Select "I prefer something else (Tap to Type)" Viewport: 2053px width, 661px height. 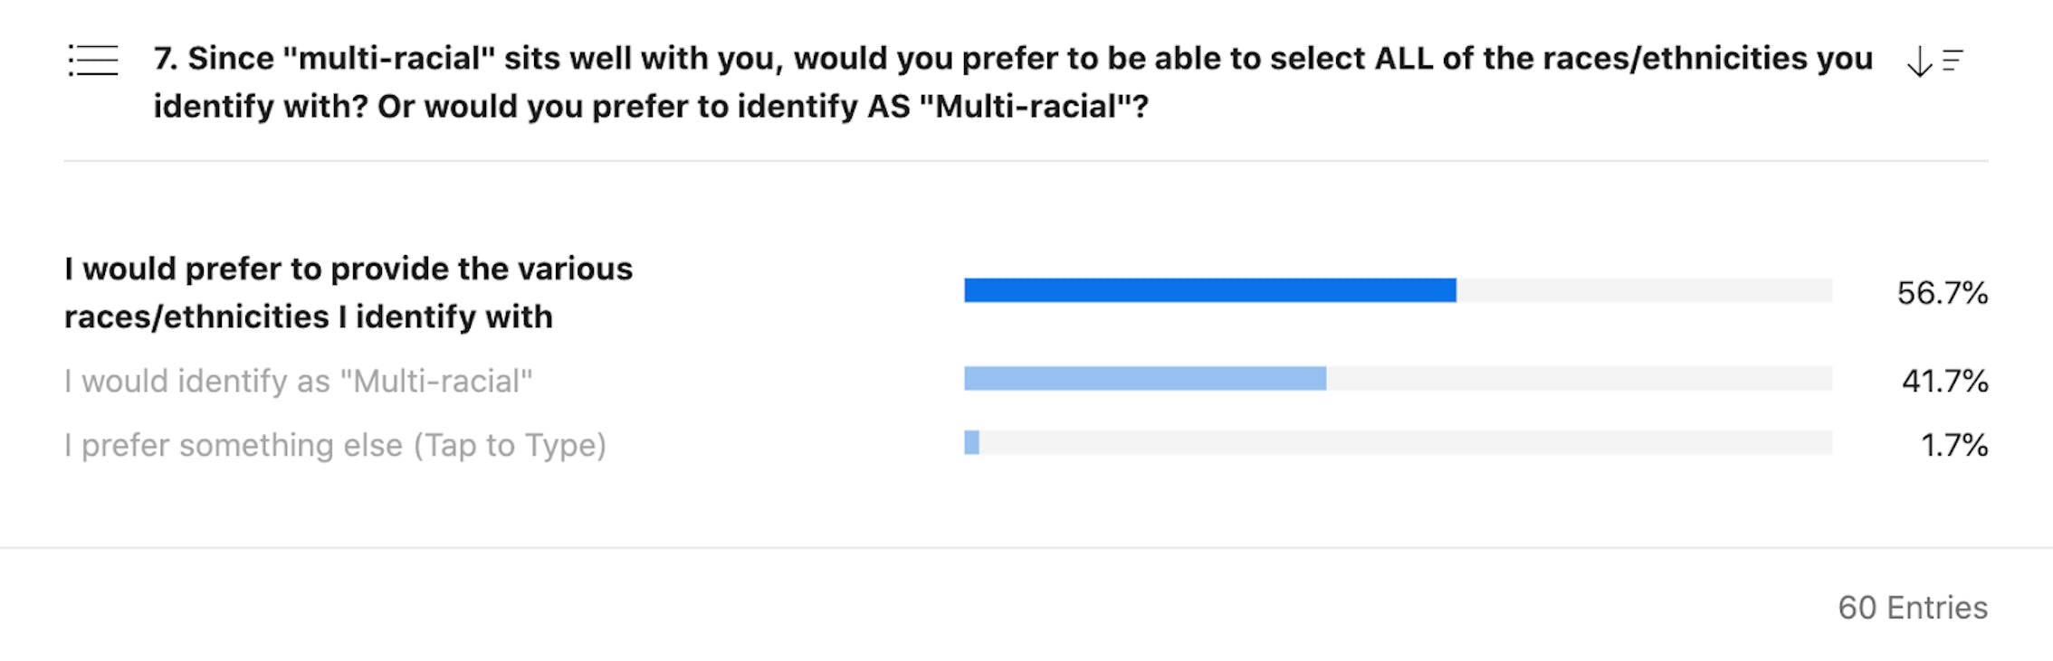335,445
